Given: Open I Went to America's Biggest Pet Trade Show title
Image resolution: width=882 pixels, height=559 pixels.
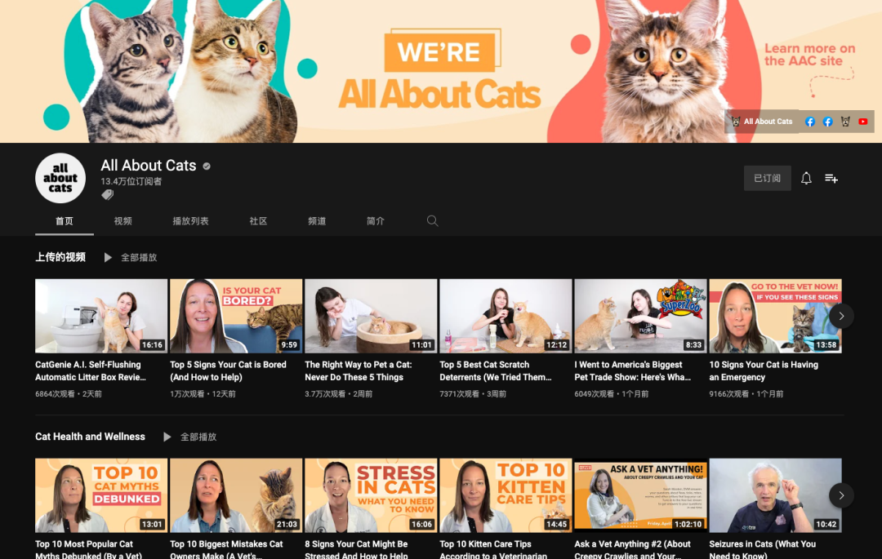Looking at the screenshot, I should 633,370.
